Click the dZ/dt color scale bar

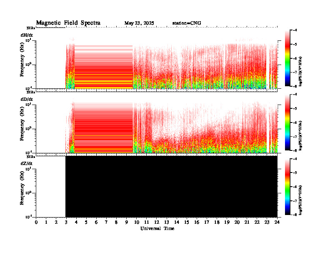287,187
